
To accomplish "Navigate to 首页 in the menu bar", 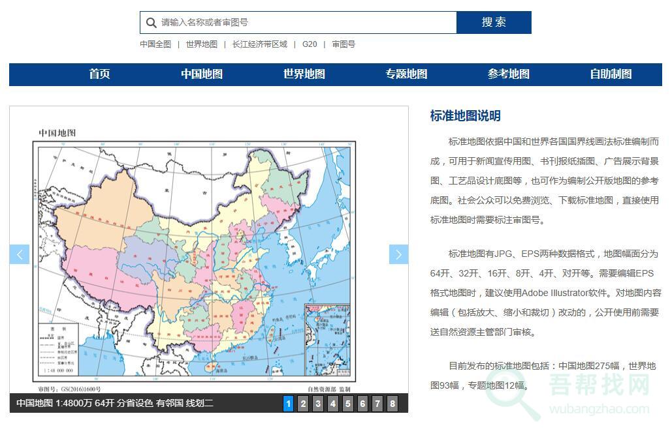I will (x=99, y=74).
